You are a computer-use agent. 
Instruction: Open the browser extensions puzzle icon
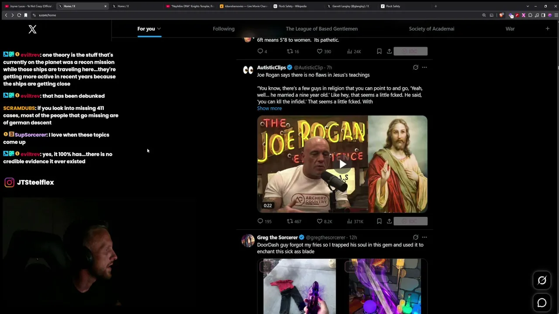pyautogui.click(x=530, y=15)
